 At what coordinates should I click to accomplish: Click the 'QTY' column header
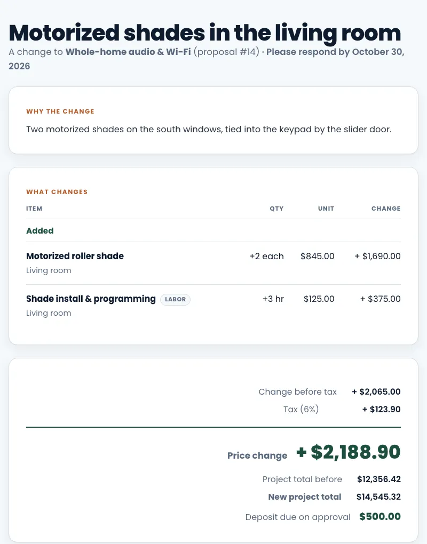click(x=276, y=209)
